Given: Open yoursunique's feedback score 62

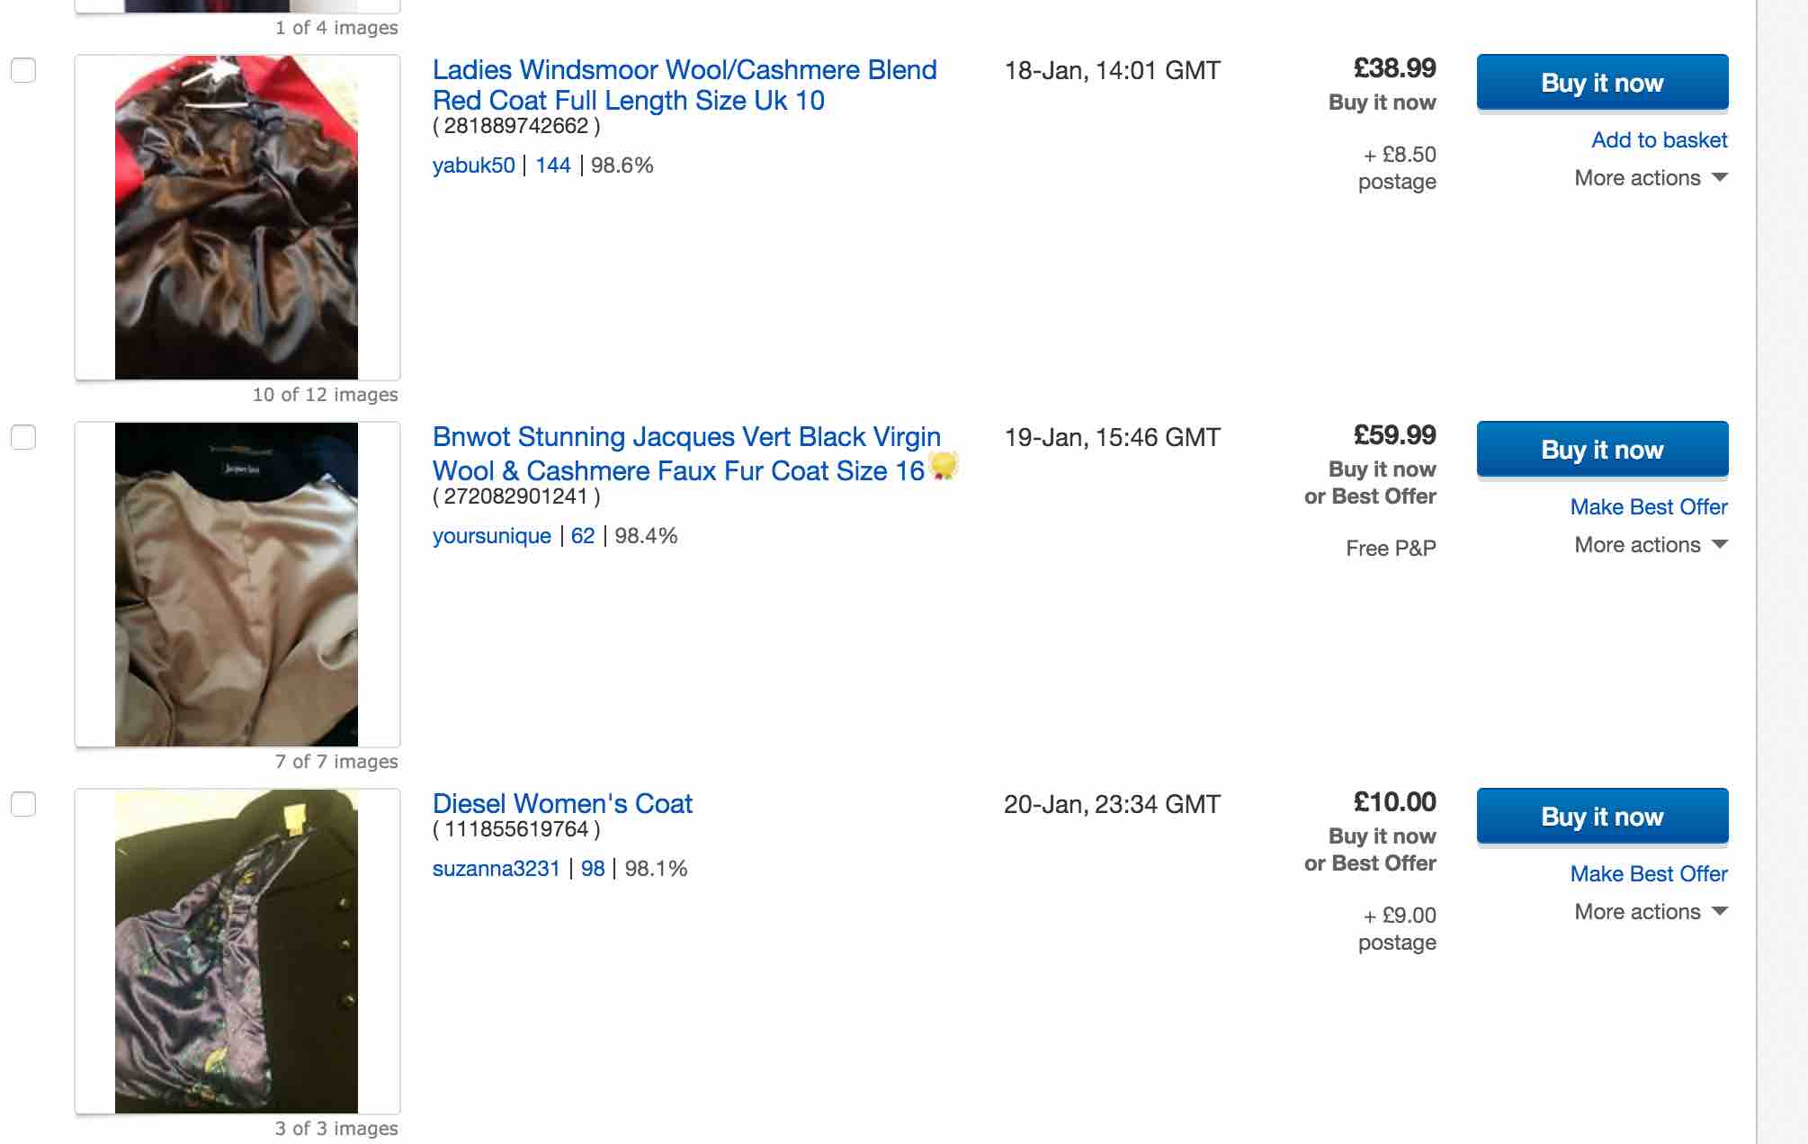Looking at the screenshot, I should click(583, 536).
